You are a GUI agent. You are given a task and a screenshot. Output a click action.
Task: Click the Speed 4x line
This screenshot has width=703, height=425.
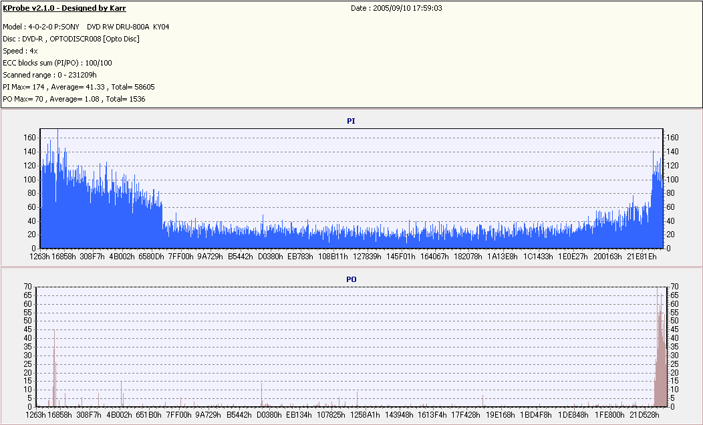(20, 51)
